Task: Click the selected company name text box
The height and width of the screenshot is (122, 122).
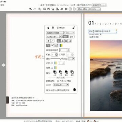Action: click(x=102, y=31)
